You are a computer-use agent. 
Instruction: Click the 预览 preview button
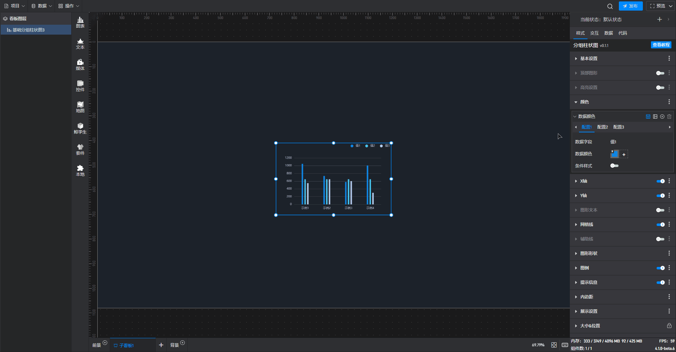click(660, 6)
